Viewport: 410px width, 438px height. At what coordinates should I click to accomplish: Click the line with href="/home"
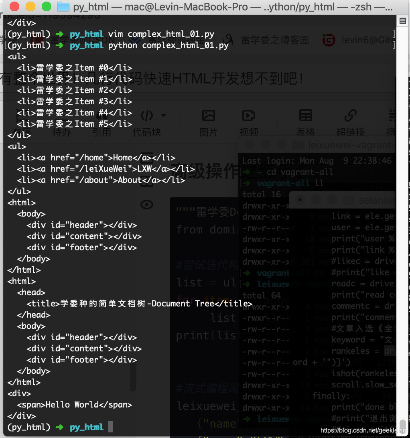pyautogui.click(x=96, y=158)
